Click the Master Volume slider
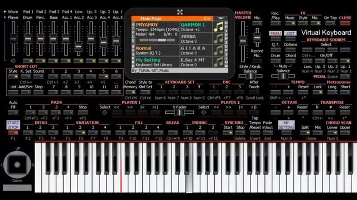 point(243,41)
